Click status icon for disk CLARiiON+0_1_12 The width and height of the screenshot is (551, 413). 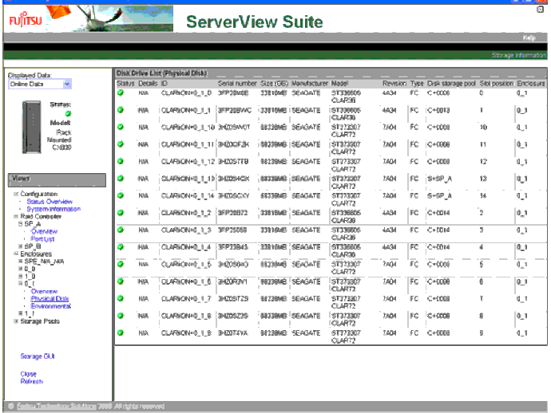(121, 161)
